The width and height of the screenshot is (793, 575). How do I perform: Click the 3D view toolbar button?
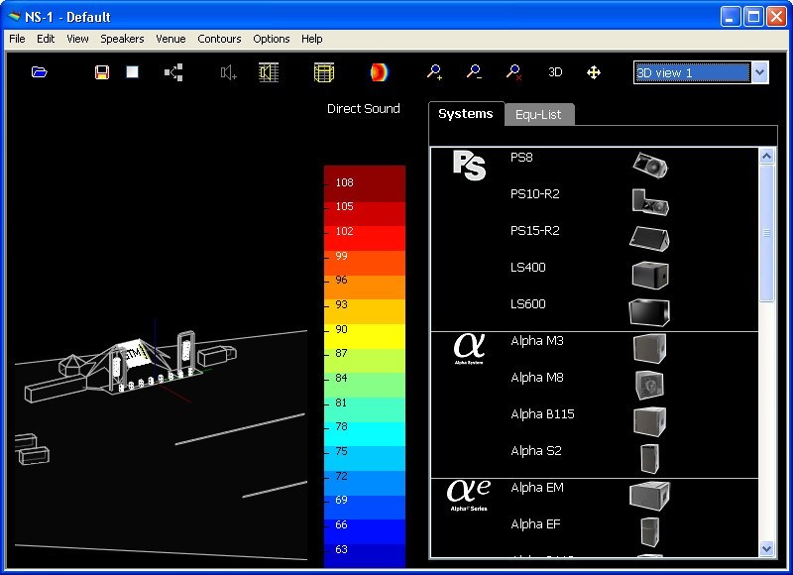tap(555, 72)
